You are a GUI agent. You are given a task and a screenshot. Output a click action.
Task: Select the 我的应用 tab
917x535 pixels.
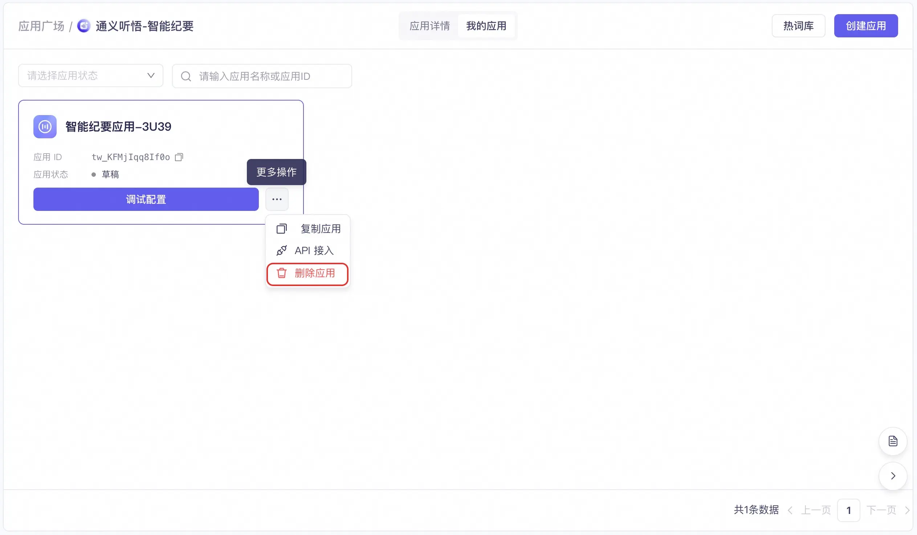coord(486,26)
